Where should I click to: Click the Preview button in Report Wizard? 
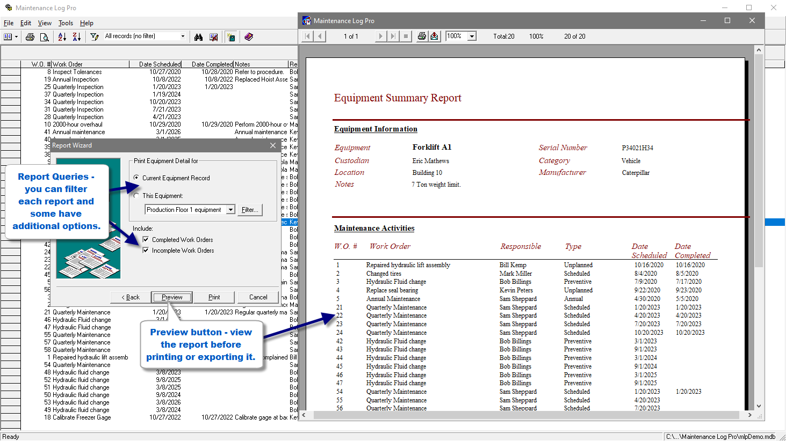tap(172, 297)
